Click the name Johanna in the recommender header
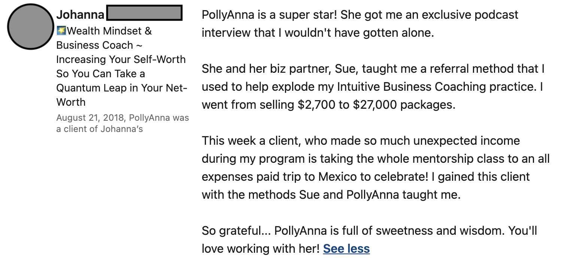Image resolution: width=564 pixels, height=261 pixels. coord(81,15)
